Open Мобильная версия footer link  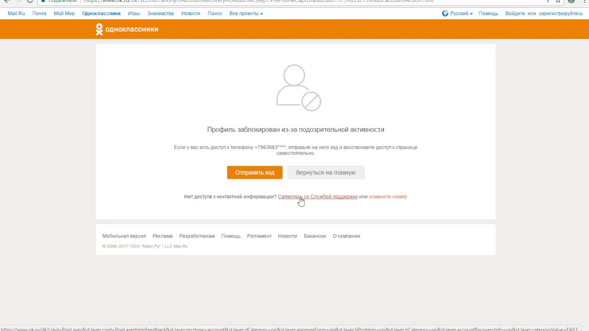pos(124,236)
